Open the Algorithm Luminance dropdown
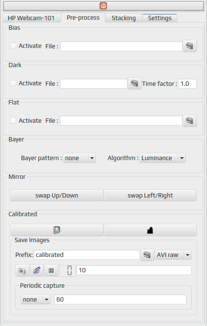The image size is (207, 326). tap(163, 158)
